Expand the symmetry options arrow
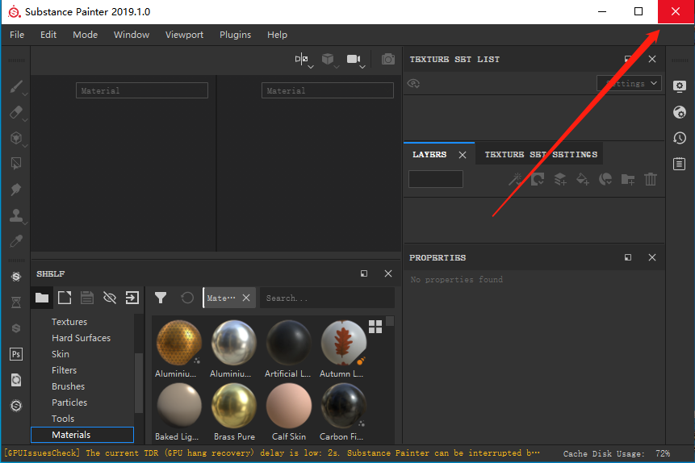 (311, 67)
